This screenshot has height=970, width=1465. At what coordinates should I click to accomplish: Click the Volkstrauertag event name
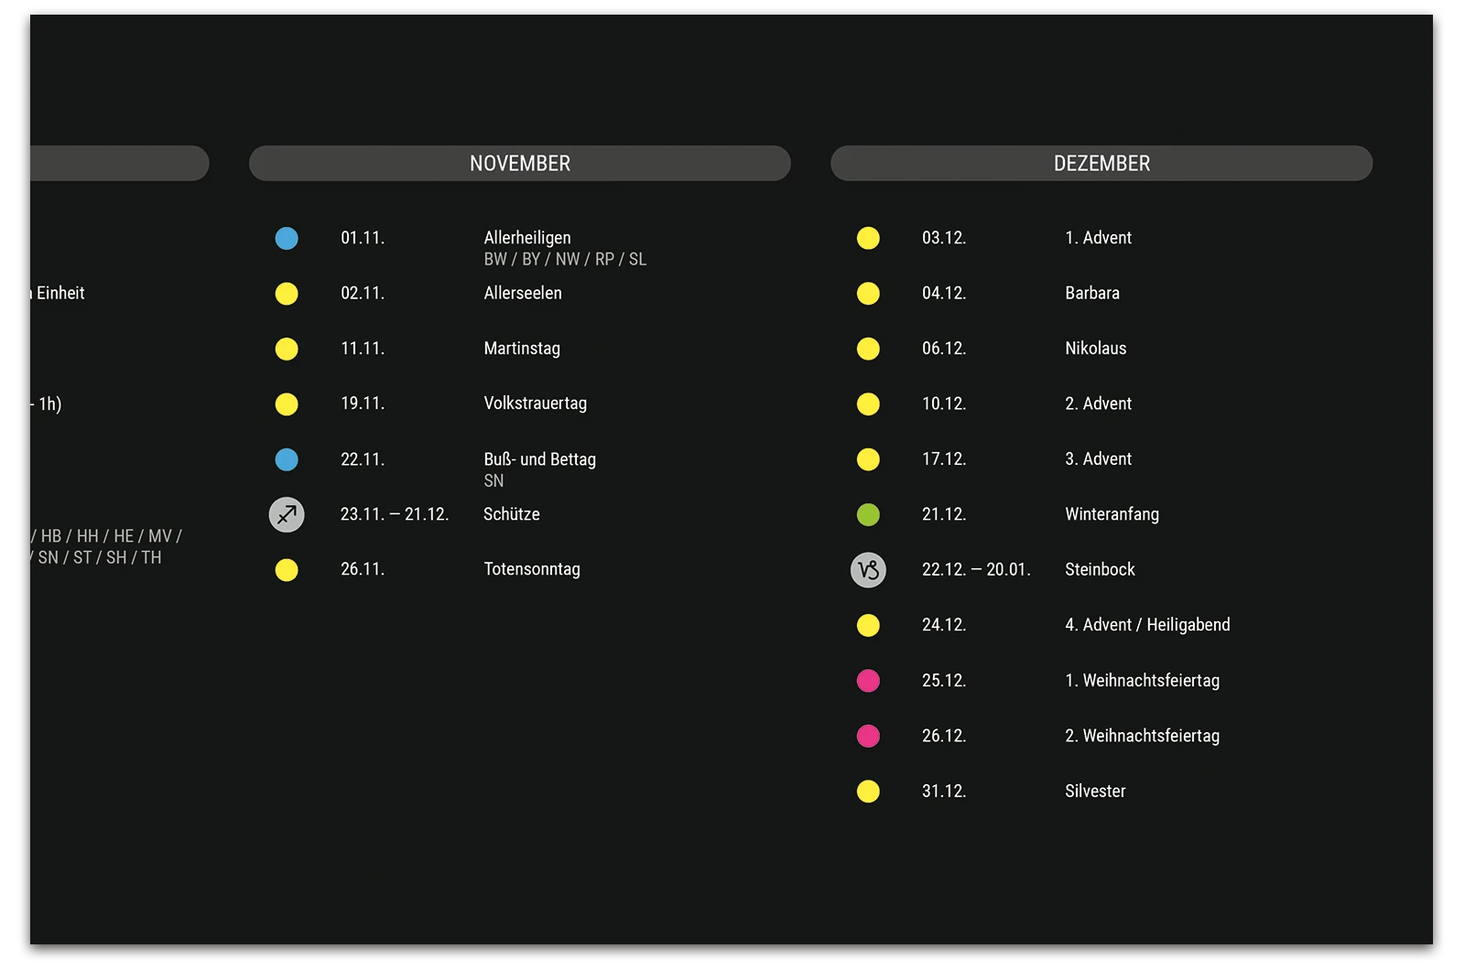click(x=535, y=404)
